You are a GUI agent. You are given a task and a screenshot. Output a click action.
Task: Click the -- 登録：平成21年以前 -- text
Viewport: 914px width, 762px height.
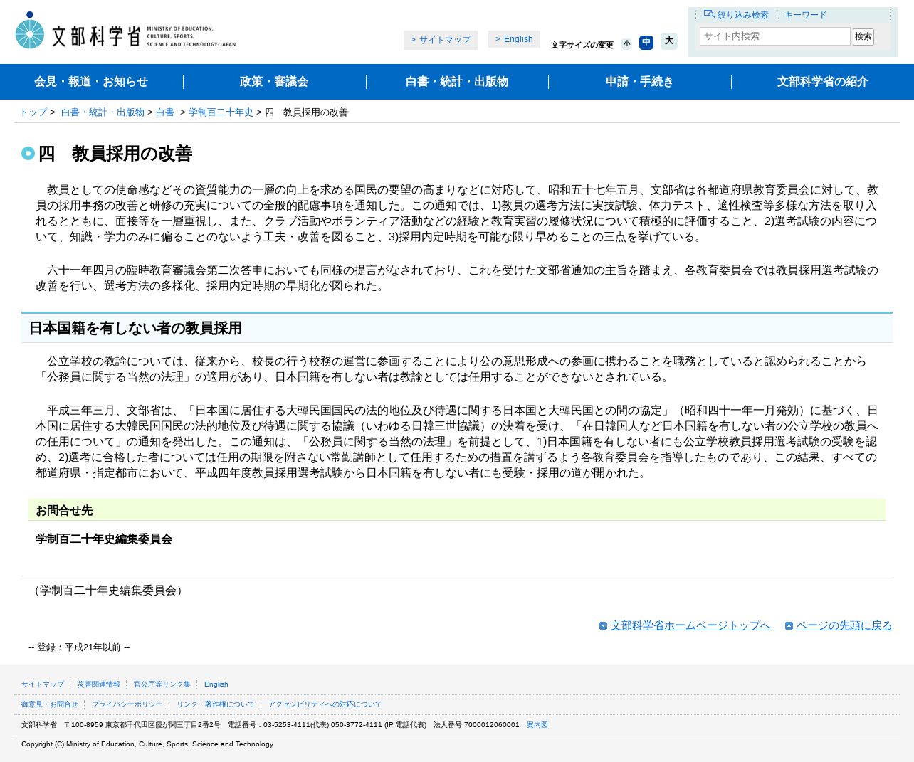click(79, 647)
